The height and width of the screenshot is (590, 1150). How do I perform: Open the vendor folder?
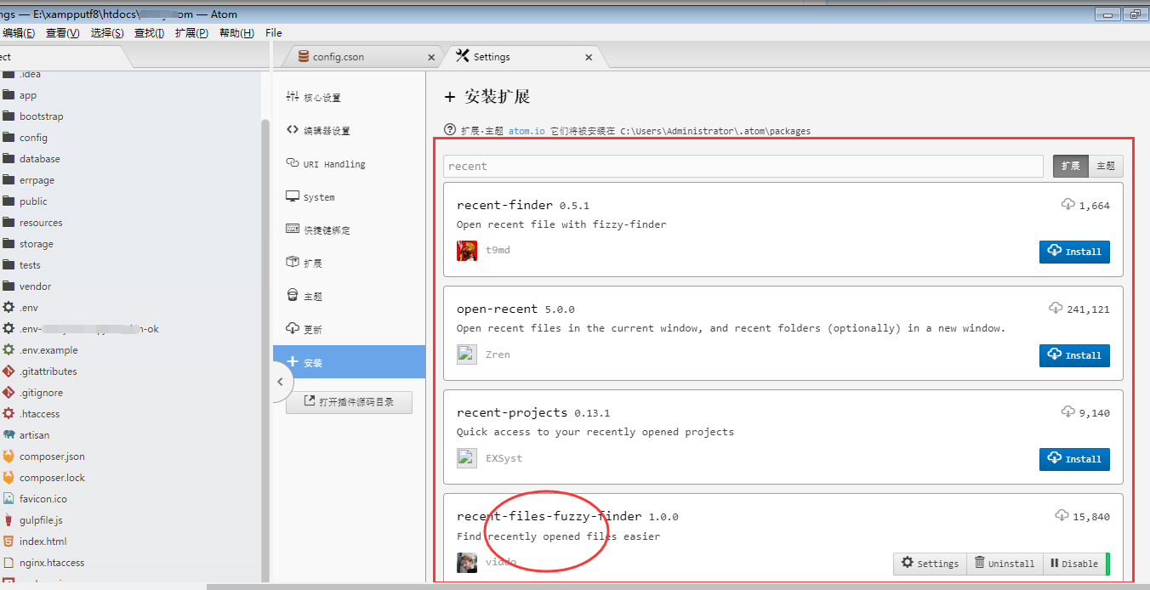pyautogui.click(x=35, y=286)
